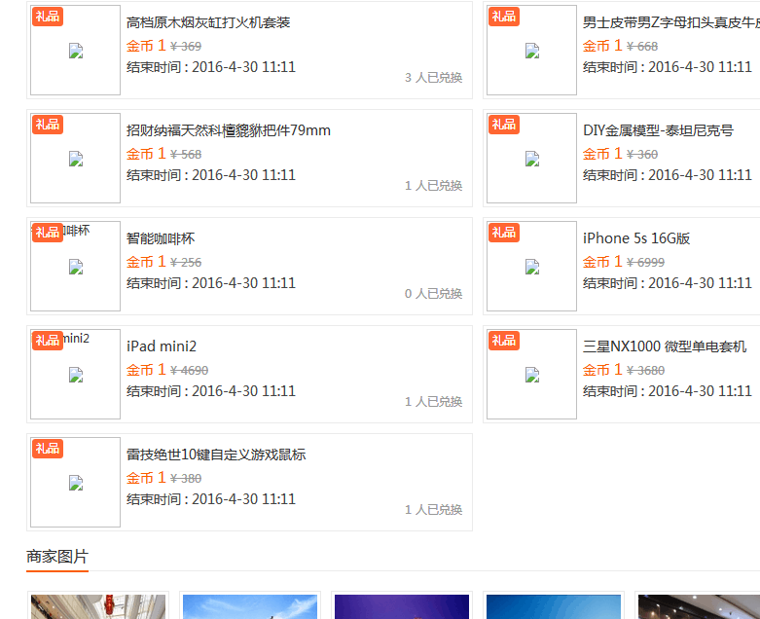Click the crossed-out price ¥360
The image size is (760, 619).
pos(642,155)
